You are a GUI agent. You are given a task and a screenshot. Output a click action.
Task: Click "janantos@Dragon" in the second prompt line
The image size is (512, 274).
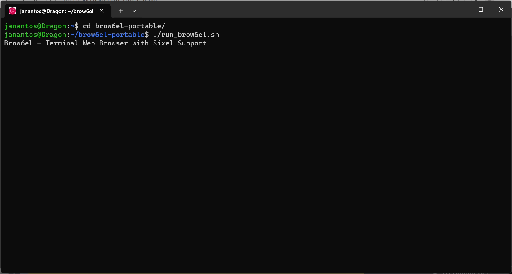point(35,35)
